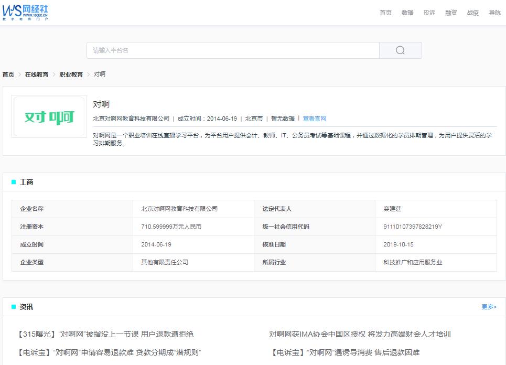Open the 查看官网 link
506x365 pixels.
click(315, 119)
